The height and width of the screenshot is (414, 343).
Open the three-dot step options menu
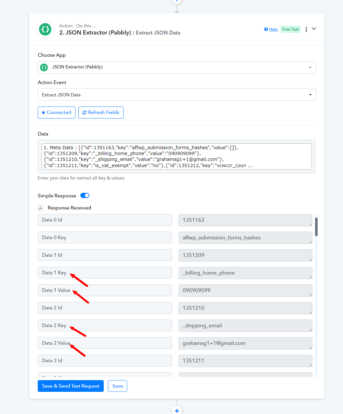(x=306, y=29)
